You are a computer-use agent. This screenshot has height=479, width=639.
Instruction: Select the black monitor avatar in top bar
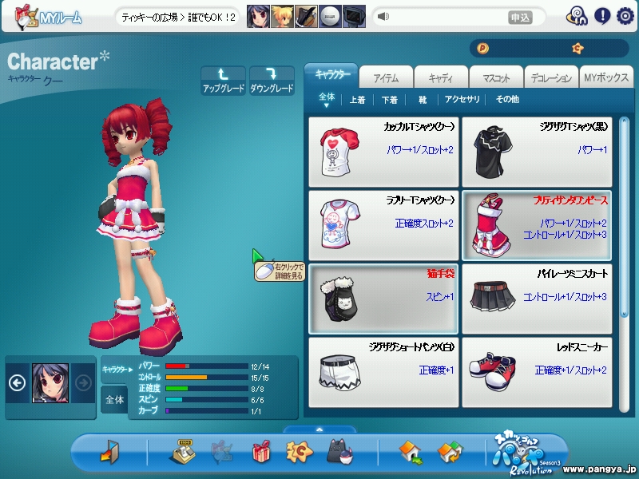point(354,17)
